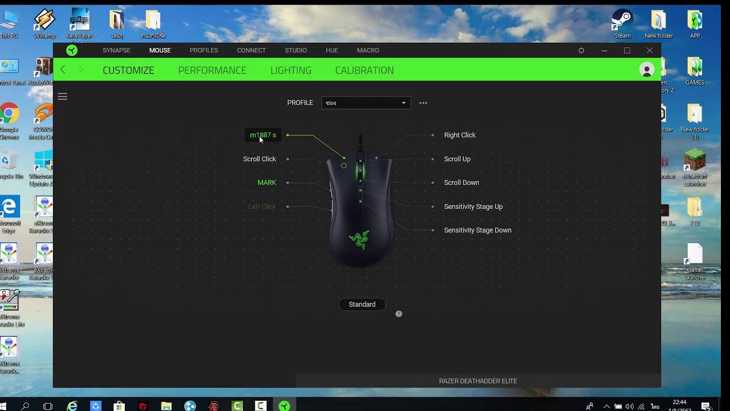Open Internet Explorer from the taskbar

72,406
